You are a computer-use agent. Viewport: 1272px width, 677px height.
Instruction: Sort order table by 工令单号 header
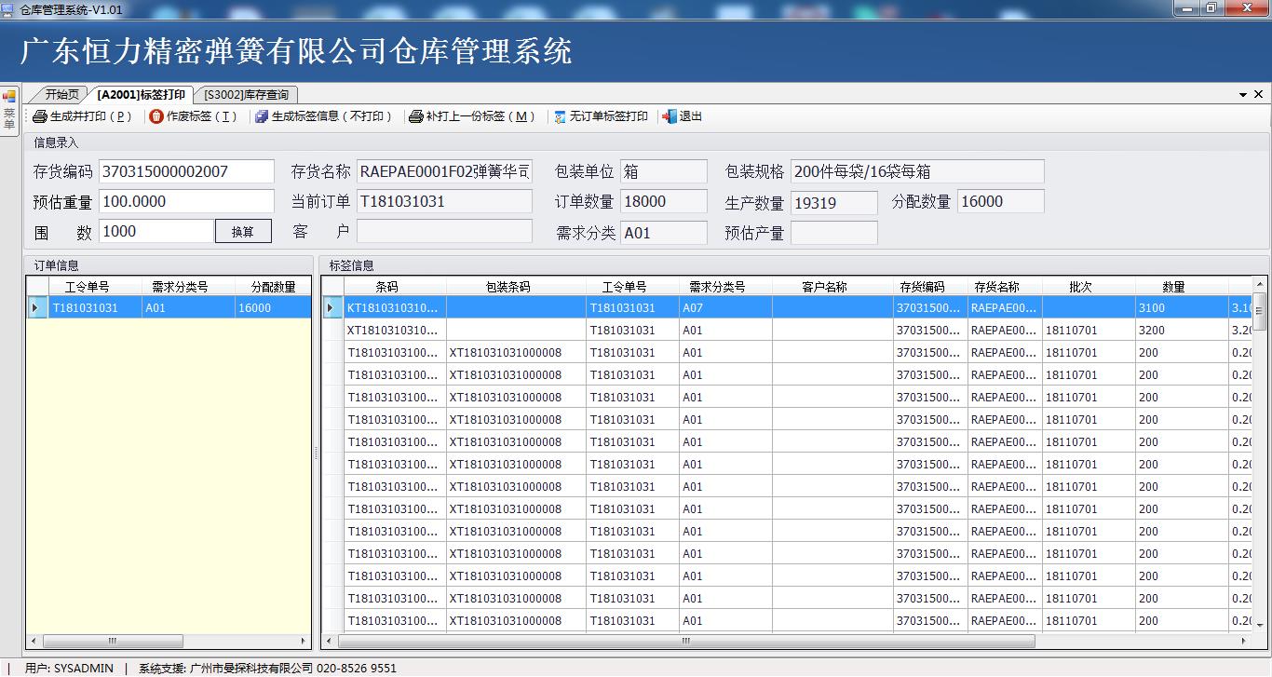[x=94, y=287]
